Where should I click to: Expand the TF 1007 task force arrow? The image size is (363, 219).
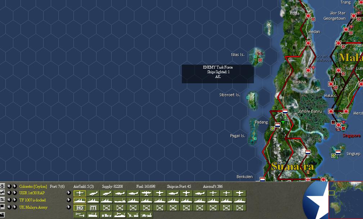pyautogui.click(x=68, y=200)
